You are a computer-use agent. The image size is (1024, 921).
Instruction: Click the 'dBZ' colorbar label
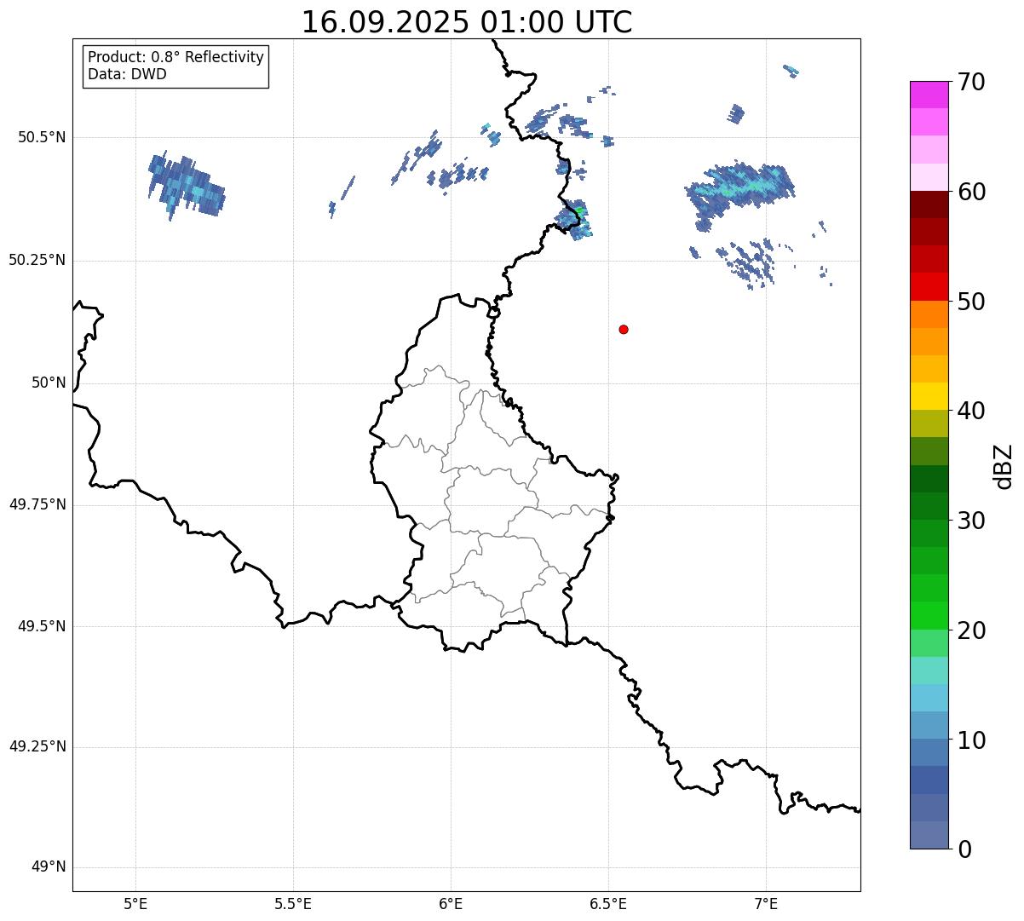tap(1004, 466)
